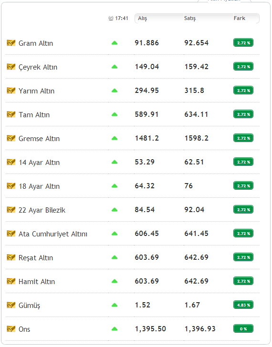Click Gram Altın buying price 91.886
This screenshot has width=272, height=347.
[147, 43]
